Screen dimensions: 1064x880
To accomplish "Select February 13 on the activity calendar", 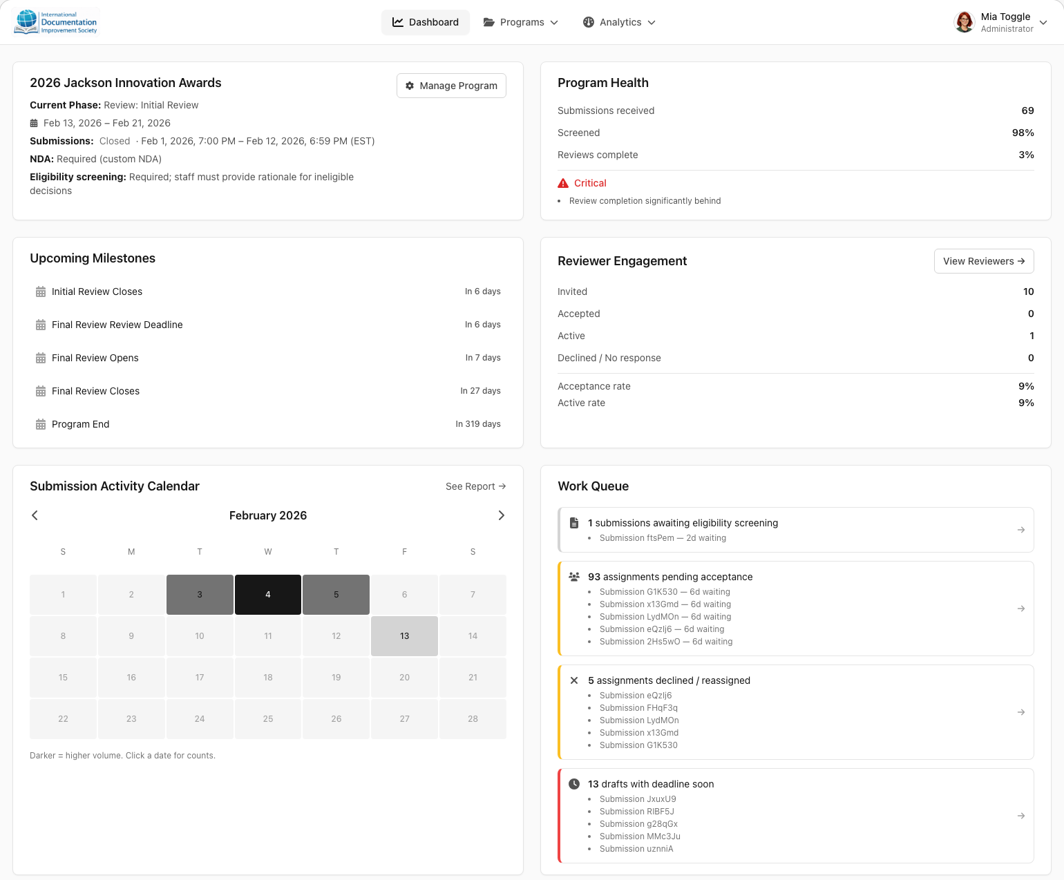I will coord(404,635).
